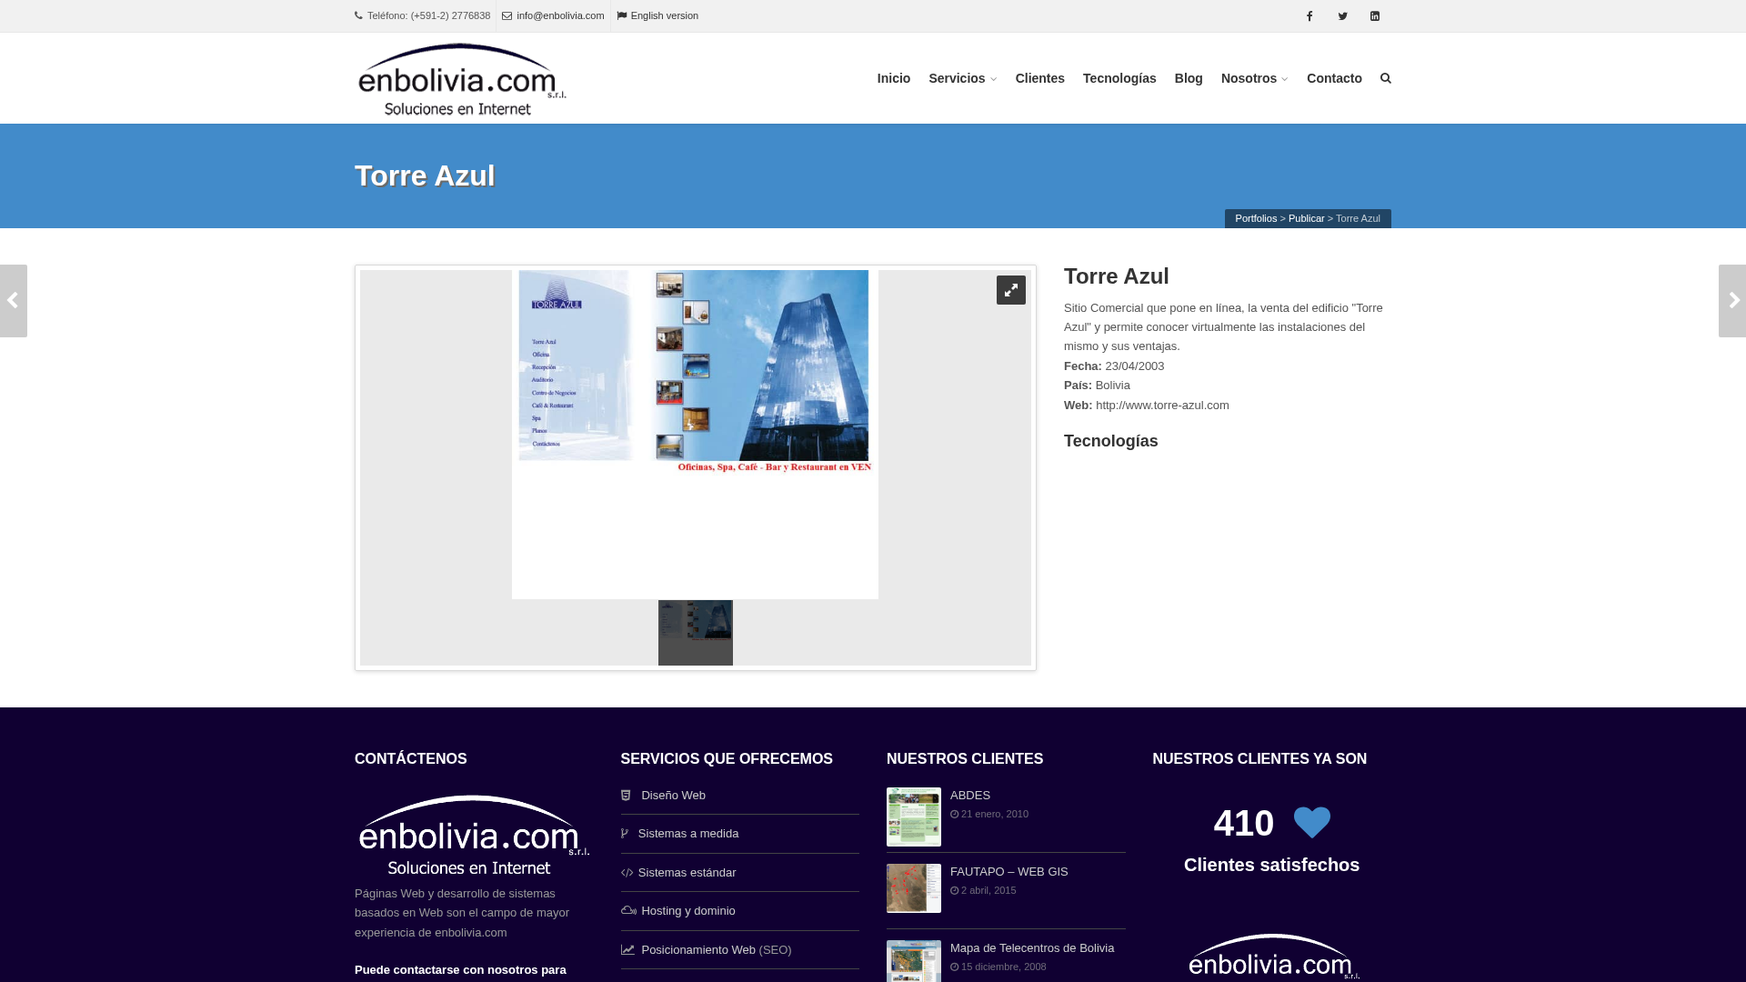Open fullscreen view with the expand arrows icon
The width and height of the screenshot is (1746, 982).
point(1011,289)
